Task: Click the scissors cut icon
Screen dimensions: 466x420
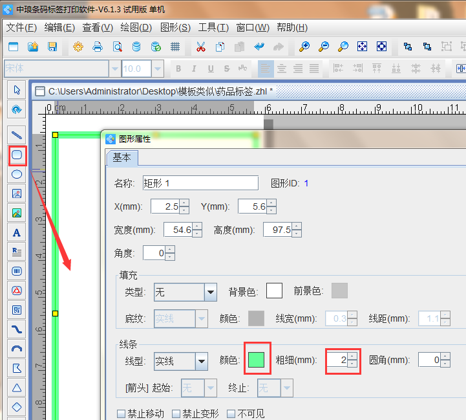Action: tap(201, 47)
